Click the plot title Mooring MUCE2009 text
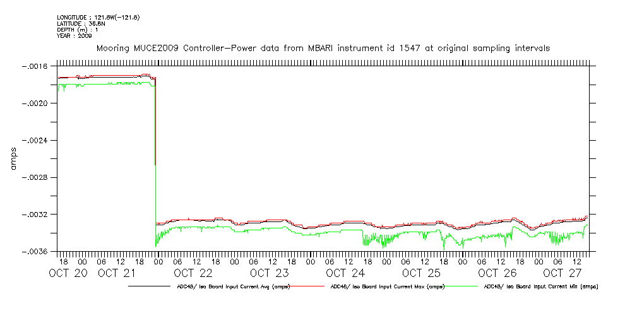This screenshot has height=318, width=637. pos(322,48)
